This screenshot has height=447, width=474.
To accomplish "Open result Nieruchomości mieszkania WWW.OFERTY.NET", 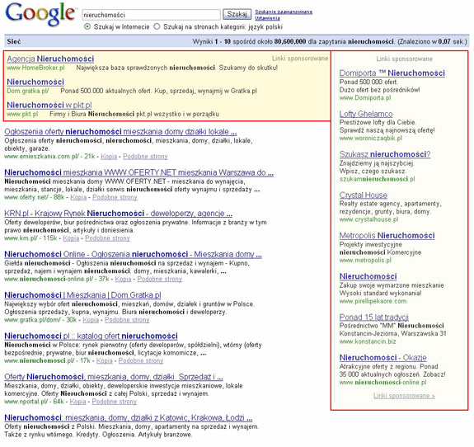I will (x=138, y=172).
